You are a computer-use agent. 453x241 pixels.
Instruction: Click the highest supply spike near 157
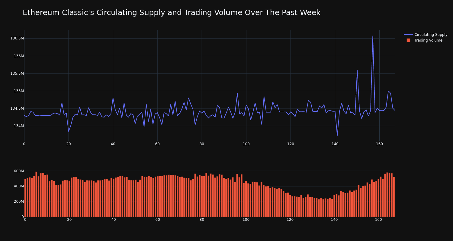coord(373,36)
